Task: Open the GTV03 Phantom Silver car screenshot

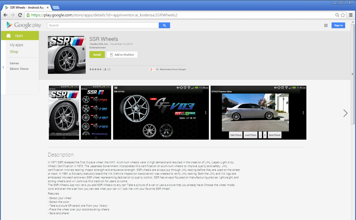Action: point(258,113)
